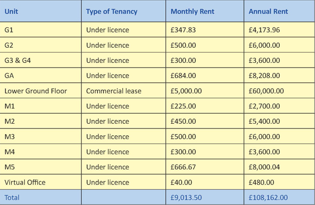
Task: Click the £347.83 monthly rent value
Action: pos(183,30)
